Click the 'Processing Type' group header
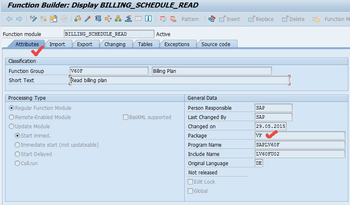 click(x=27, y=98)
